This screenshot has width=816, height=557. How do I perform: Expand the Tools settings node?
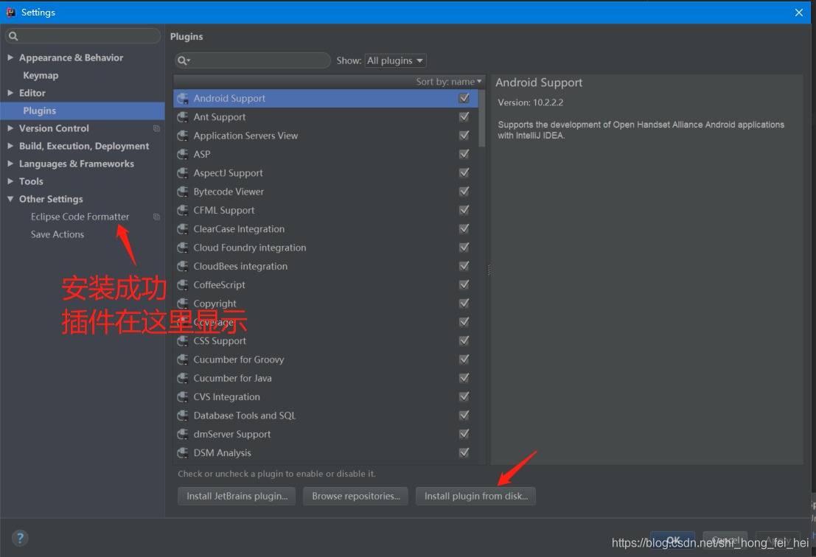(x=10, y=181)
